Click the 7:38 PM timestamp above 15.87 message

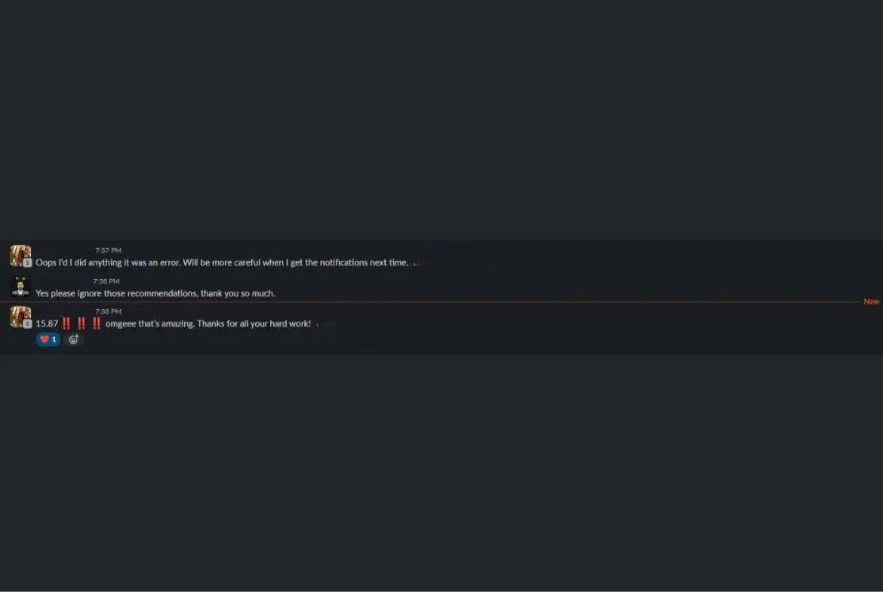(108, 311)
